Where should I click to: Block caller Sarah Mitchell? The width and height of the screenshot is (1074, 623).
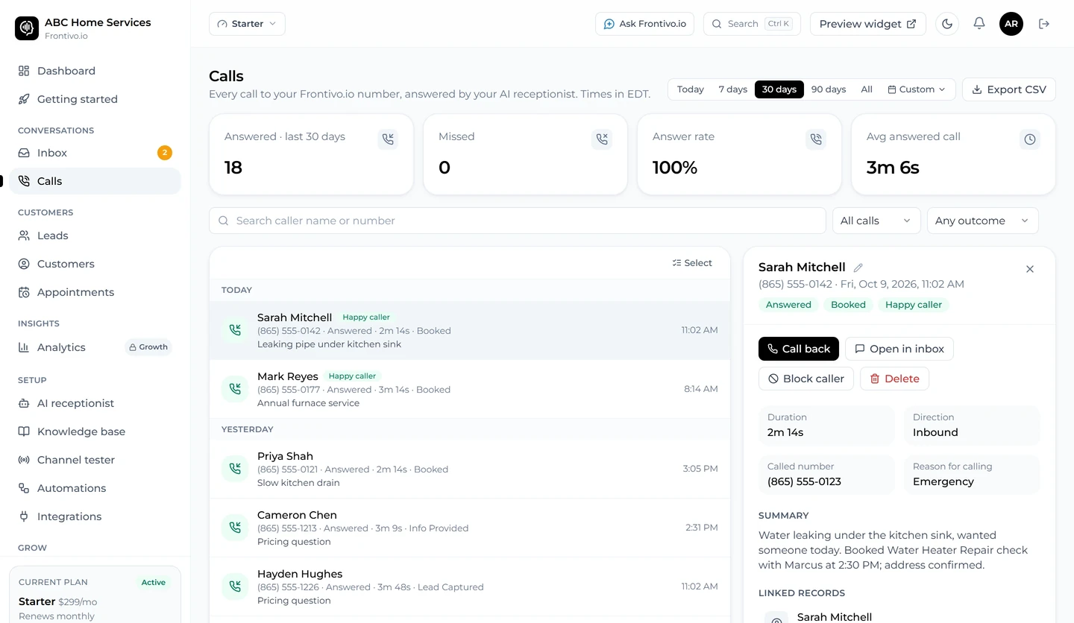point(806,379)
